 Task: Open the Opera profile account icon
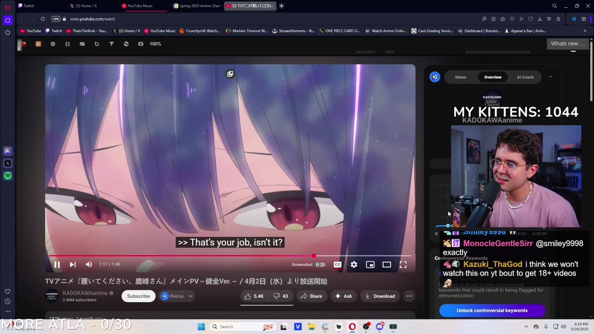(x=558, y=19)
